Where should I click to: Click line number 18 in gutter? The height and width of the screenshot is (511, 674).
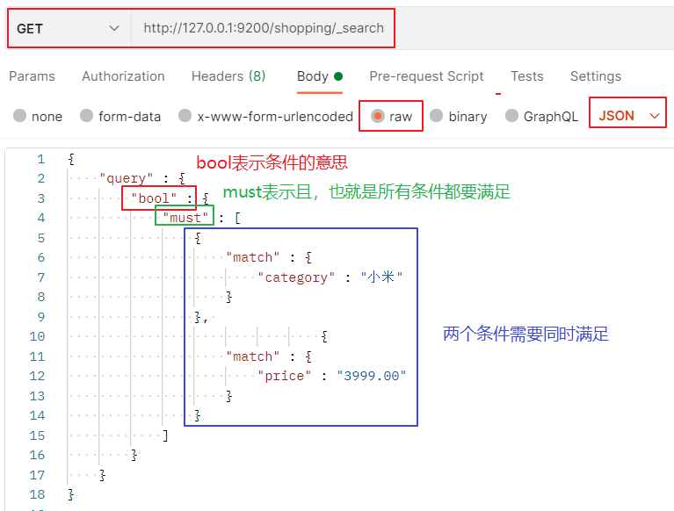pyautogui.click(x=37, y=494)
